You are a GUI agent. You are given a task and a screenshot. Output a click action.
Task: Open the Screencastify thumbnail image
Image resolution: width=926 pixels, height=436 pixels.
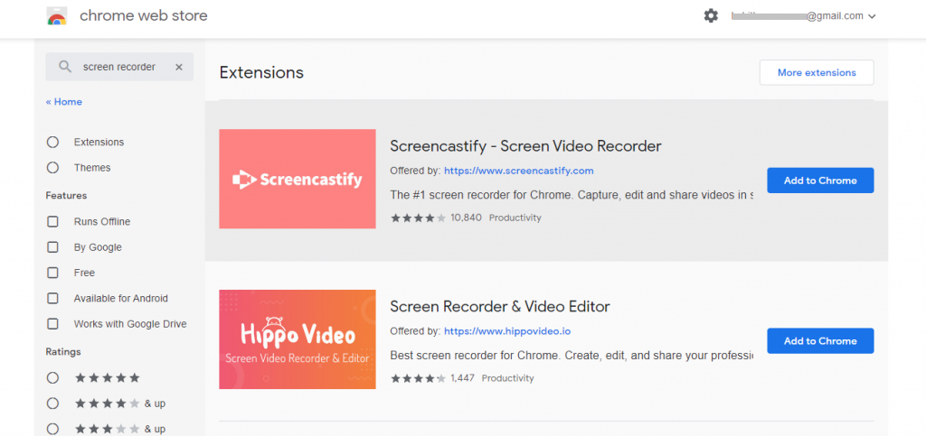click(297, 179)
